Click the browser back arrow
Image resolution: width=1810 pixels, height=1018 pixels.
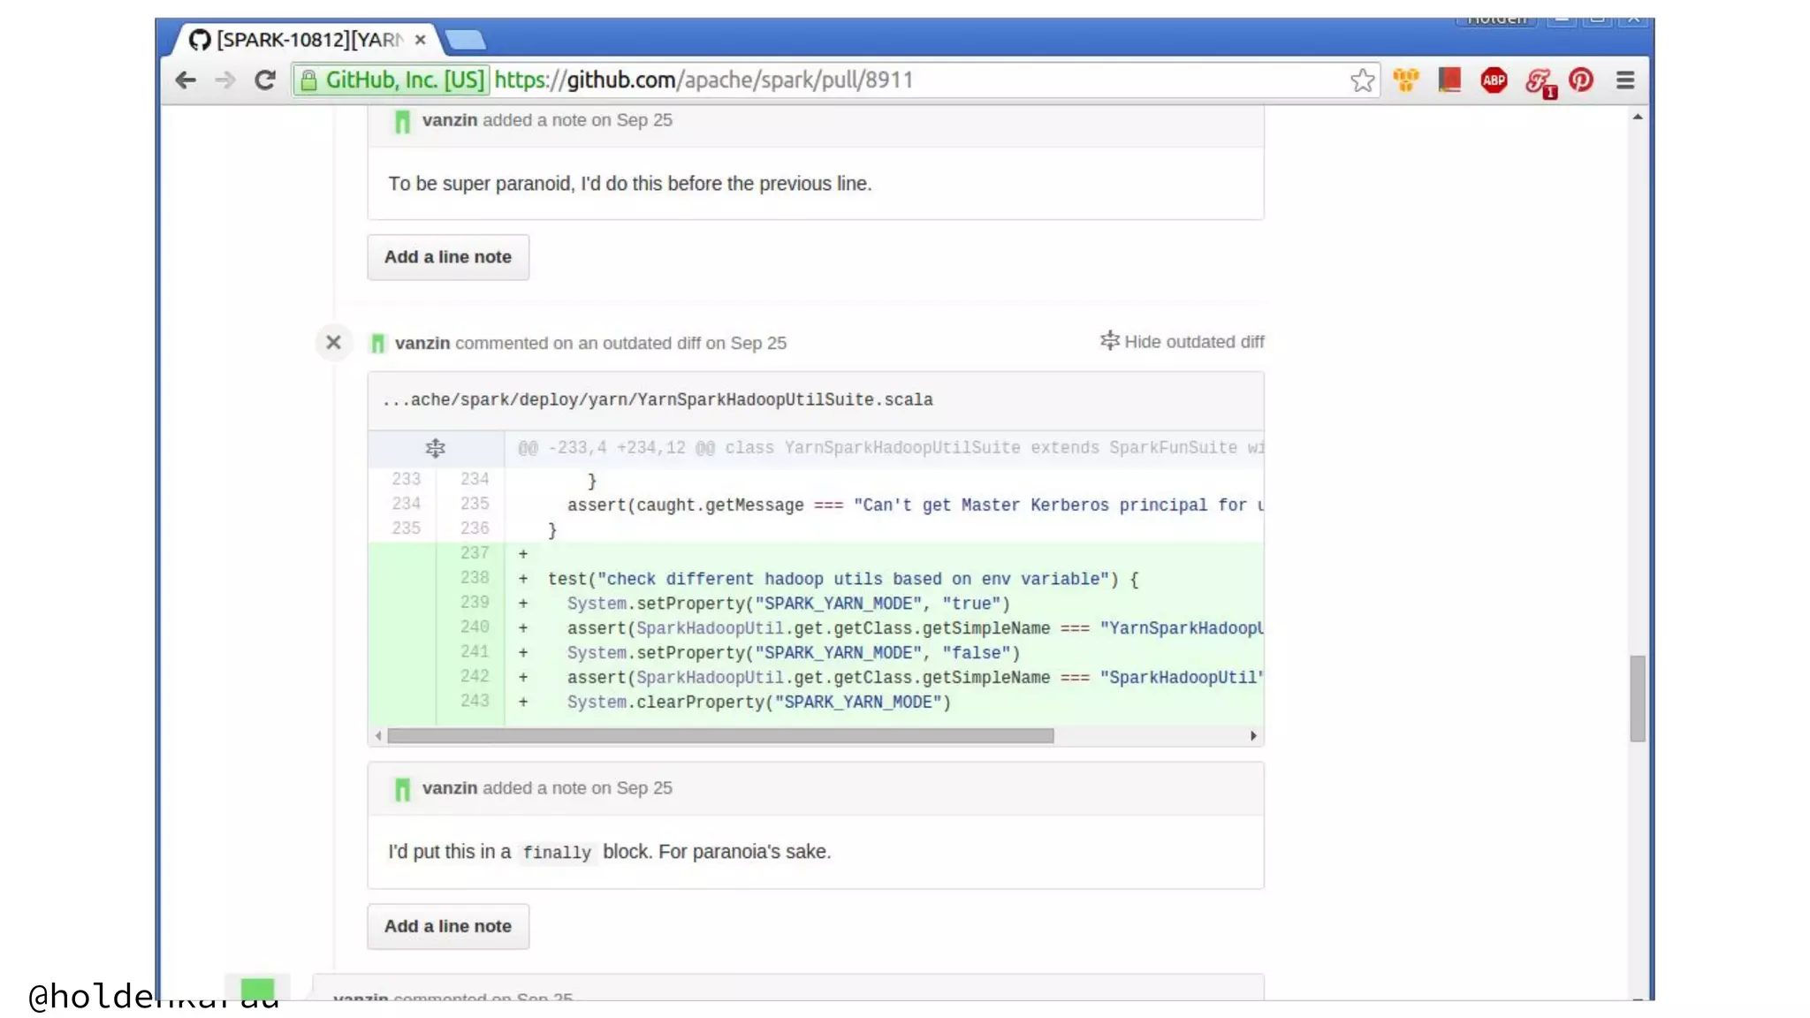coord(186,80)
